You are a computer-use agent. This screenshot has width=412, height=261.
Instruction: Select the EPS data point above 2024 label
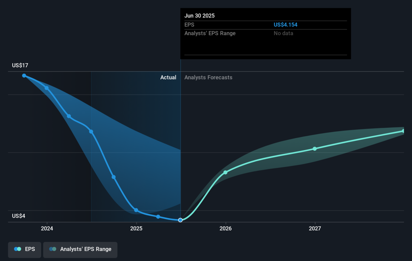pyautogui.click(x=47, y=88)
